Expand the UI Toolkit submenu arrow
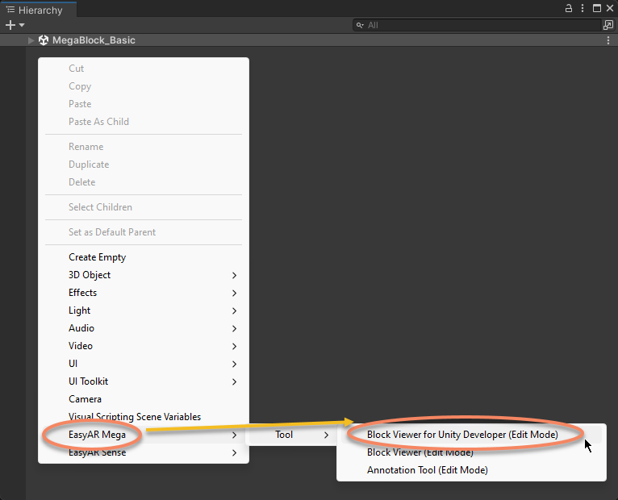Viewport: 618px width, 500px height. click(234, 381)
